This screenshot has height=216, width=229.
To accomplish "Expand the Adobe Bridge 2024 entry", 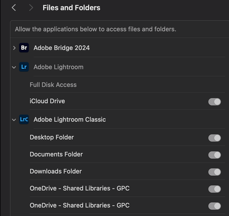I will tap(14, 48).
